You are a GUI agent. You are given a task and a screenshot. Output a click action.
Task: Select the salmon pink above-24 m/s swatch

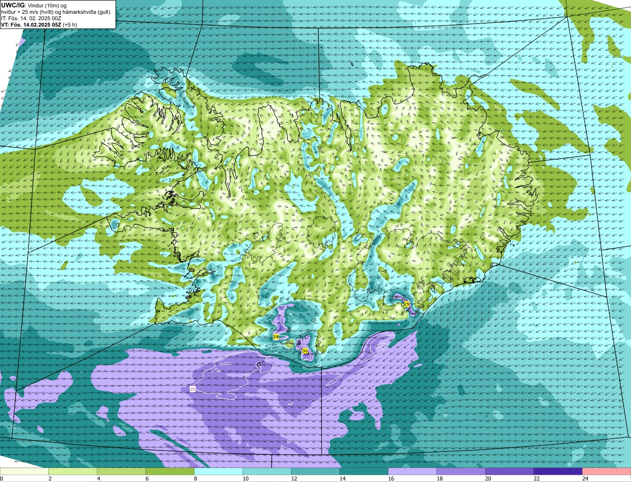607,472
